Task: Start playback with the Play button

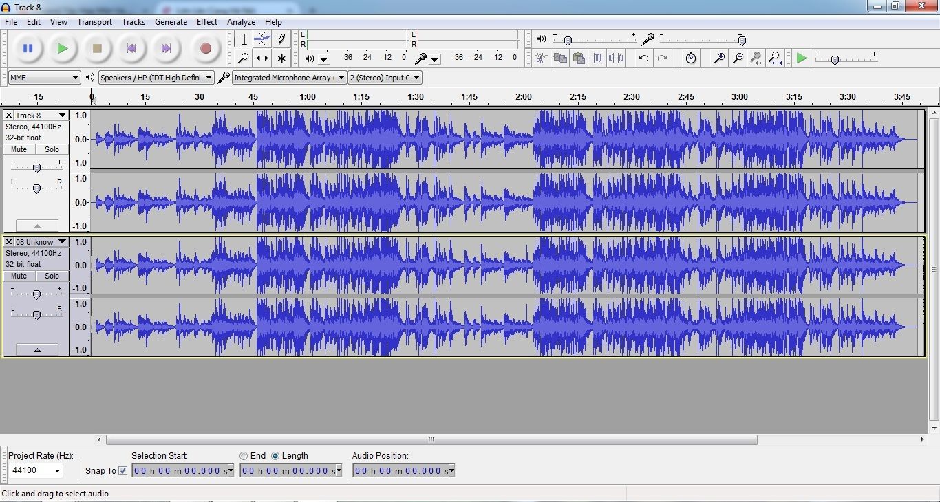Action: pyautogui.click(x=63, y=48)
